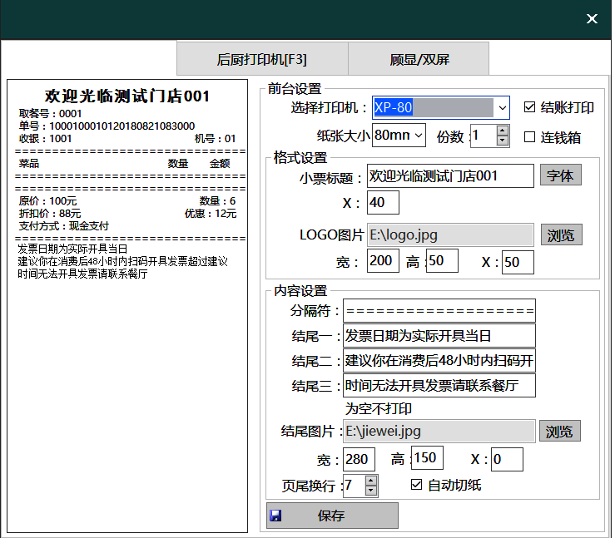Click the 结尾图片 宽 field showing 280

click(359, 459)
